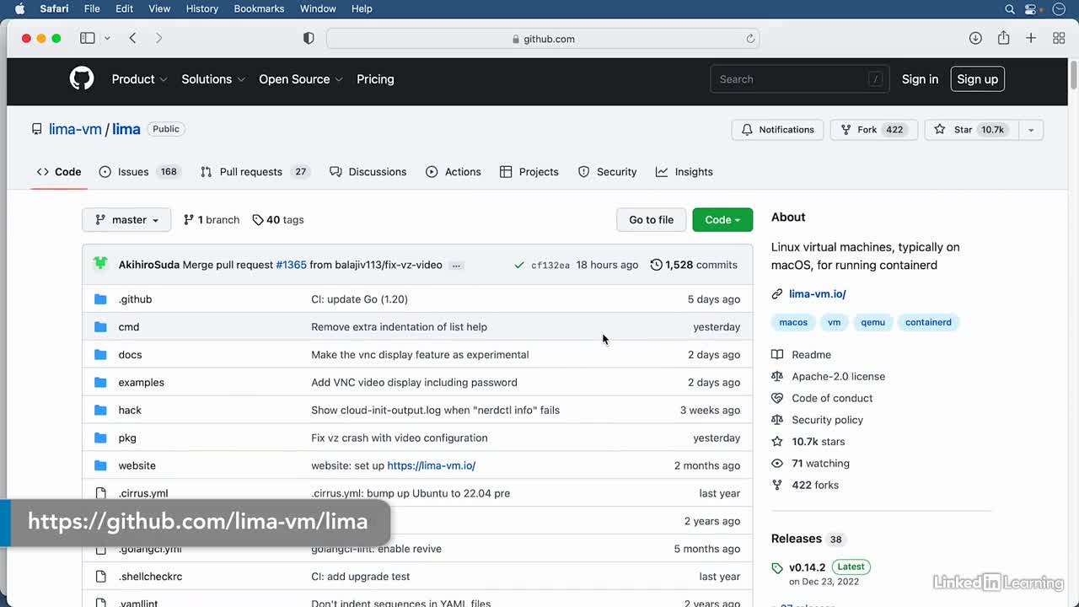Click Safari reload page icon
This screenshot has width=1079, height=607.
(750, 39)
